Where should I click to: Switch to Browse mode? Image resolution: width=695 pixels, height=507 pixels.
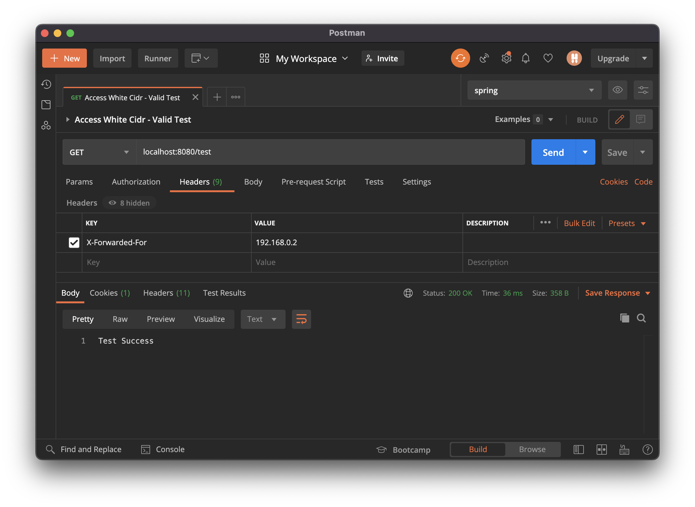point(532,450)
